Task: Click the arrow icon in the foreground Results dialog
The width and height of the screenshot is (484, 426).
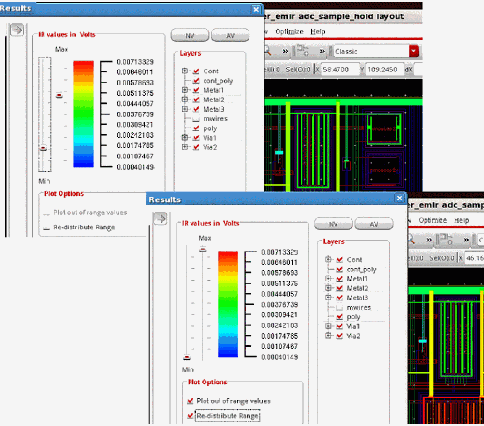Action: (x=160, y=219)
